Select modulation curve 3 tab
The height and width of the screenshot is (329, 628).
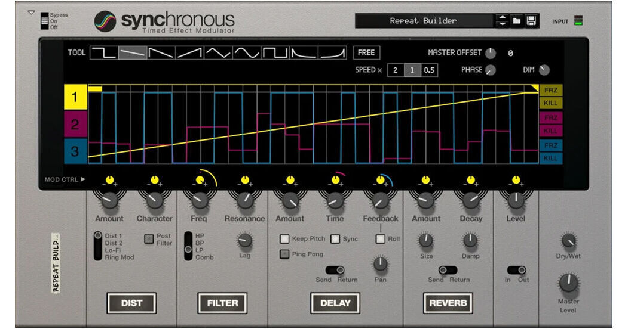pos(75,152)
